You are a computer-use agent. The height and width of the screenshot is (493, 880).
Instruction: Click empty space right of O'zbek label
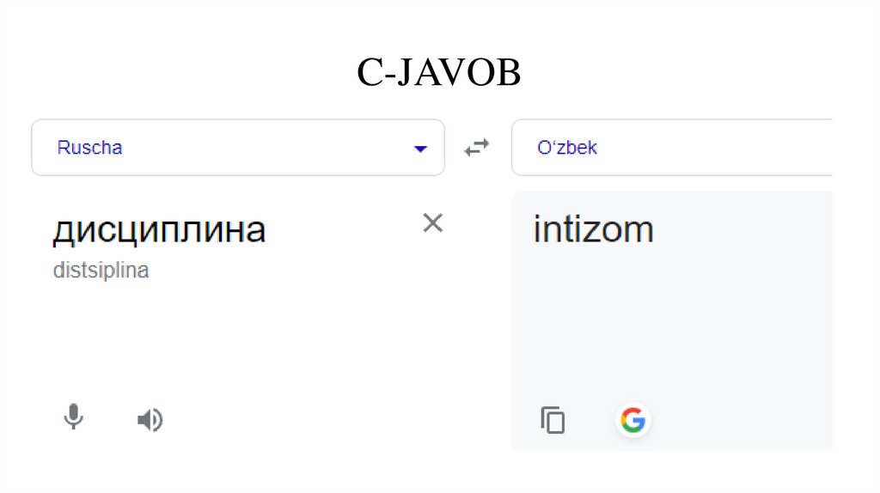[x=713, y=148]
